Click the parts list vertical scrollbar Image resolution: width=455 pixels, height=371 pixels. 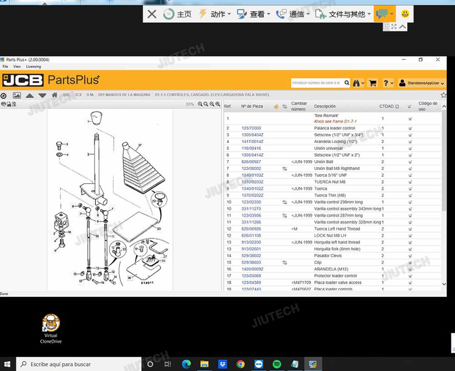[x=444, y=182]
